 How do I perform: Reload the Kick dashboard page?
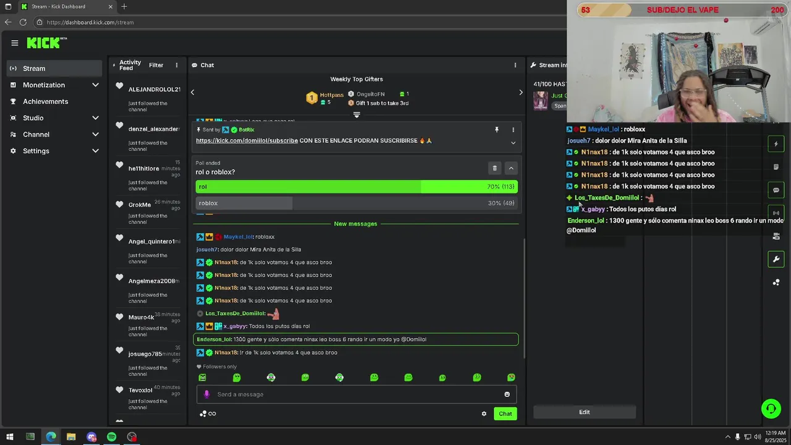pyautogui.click(x=23, y=22)
